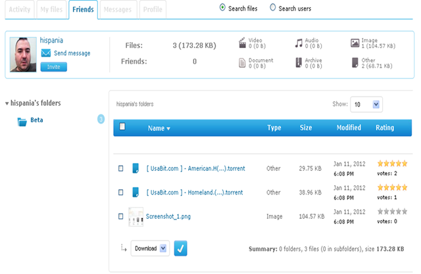Click the envelope Send message icon

(45, 53)
